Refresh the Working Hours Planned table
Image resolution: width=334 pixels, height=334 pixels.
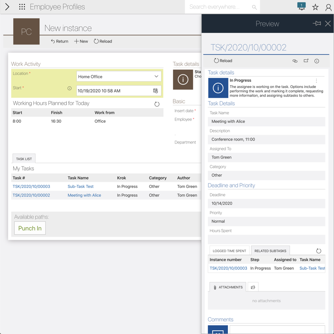157,104
